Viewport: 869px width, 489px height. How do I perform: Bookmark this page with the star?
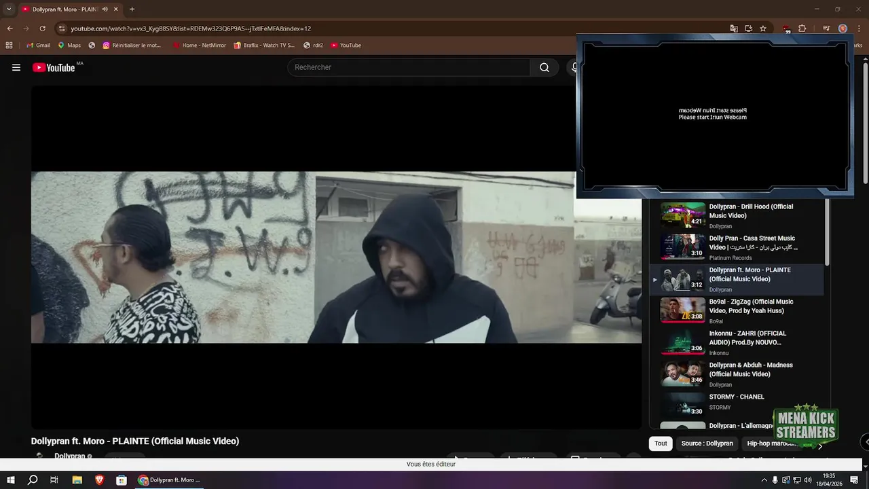[763, 29]
